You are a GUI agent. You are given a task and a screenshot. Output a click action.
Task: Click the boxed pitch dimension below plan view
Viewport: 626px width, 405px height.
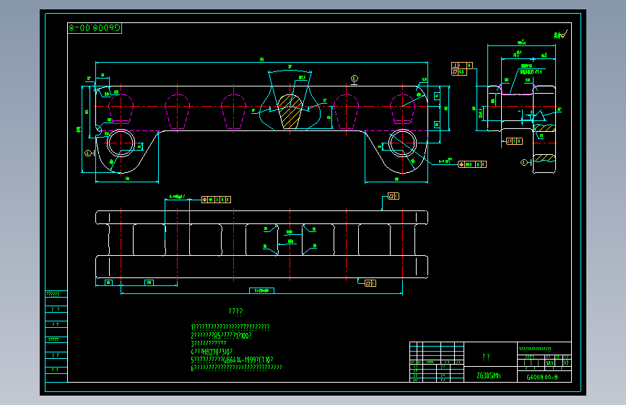(x=261, y=290)
